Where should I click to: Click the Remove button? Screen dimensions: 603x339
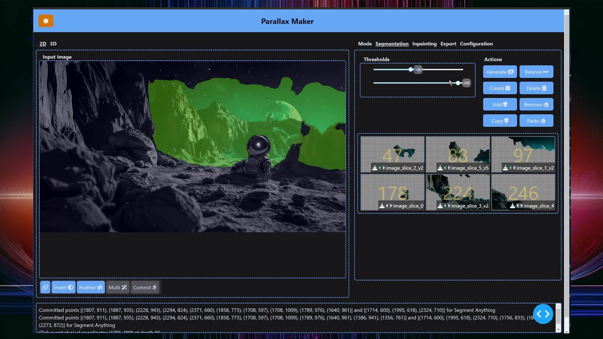pos(536,105)
